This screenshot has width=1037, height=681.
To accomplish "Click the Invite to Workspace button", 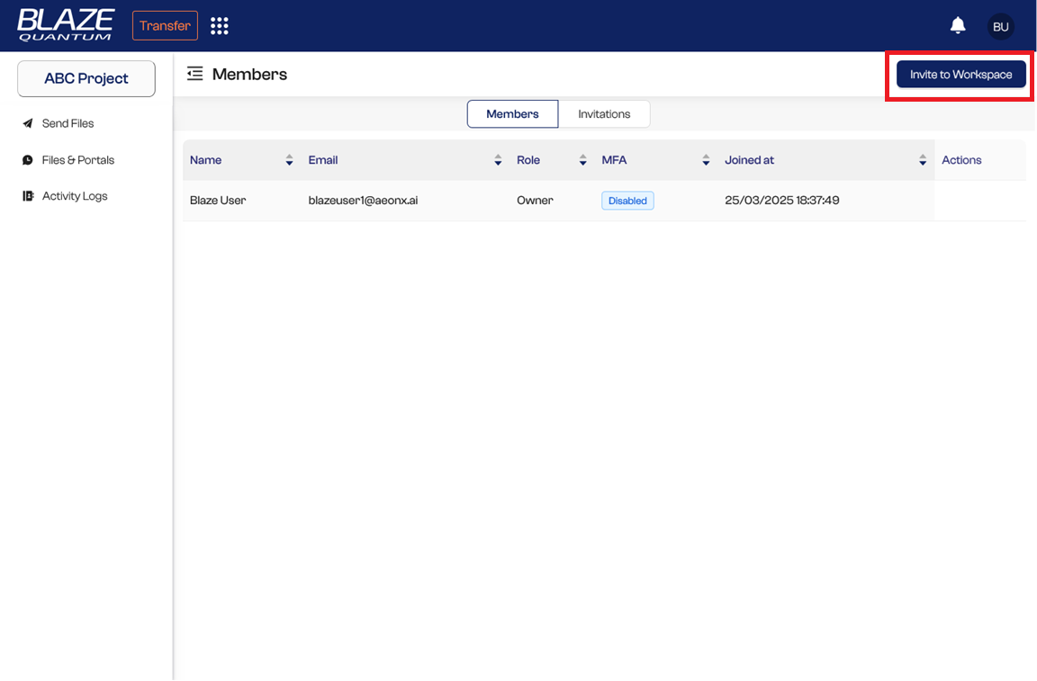I will pyautogui.click(x=961, y=74).
